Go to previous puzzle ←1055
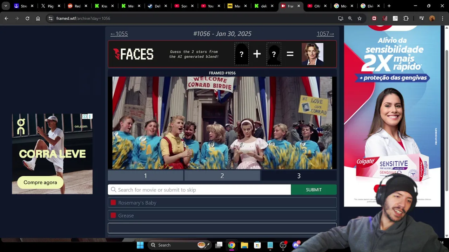Image resolution: width=449 pixels, height=252 pixels. coord(119,34)
